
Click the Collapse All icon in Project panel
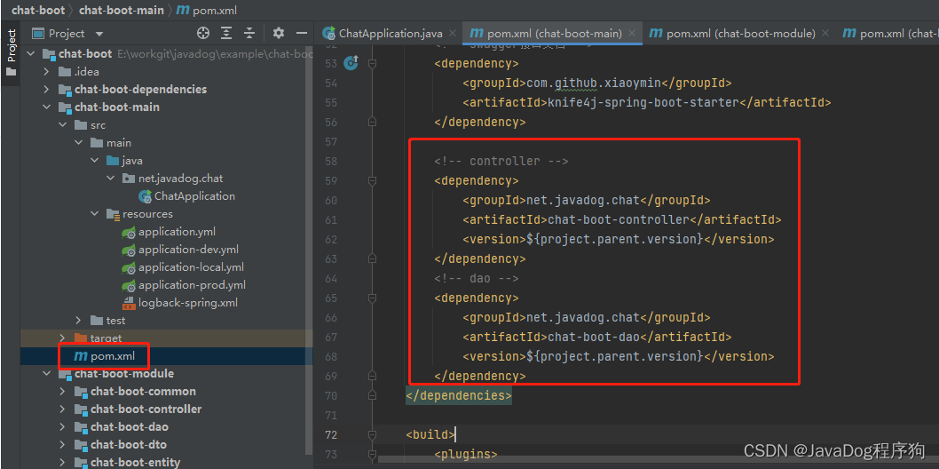249,33
